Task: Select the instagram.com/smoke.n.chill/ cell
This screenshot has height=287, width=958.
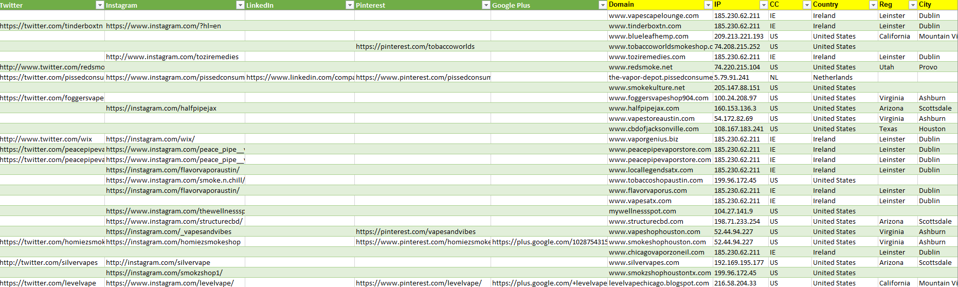Action: (175, 180)
